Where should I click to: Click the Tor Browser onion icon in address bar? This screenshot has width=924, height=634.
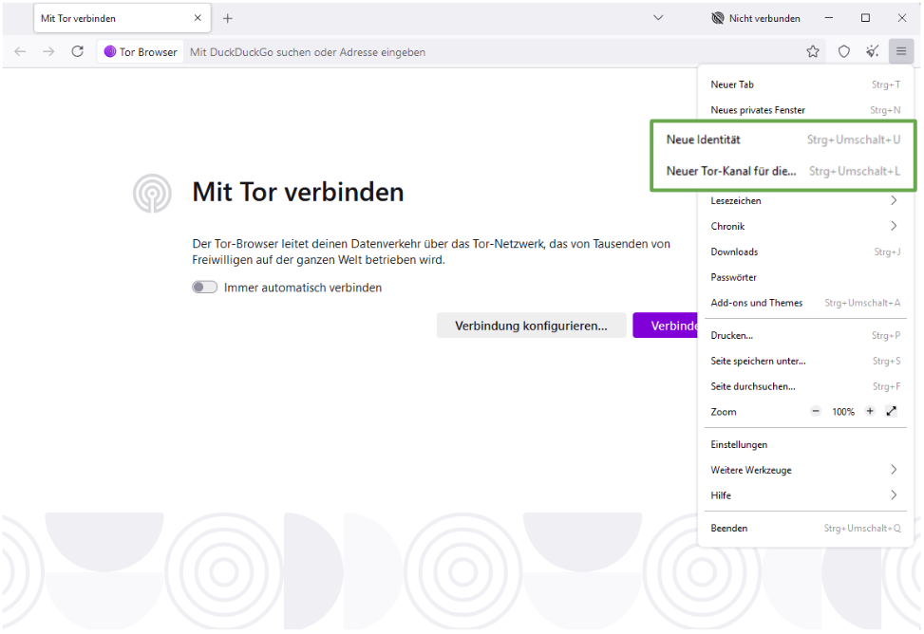click(x=110, y=51)
